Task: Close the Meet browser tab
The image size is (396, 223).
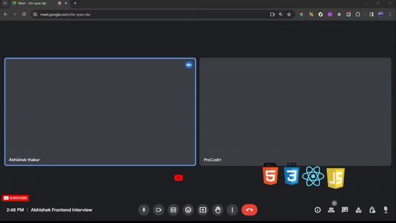Action: pos(66,3)
